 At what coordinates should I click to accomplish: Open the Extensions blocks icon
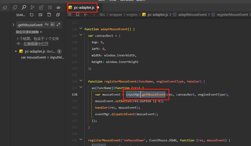[41, 7]
